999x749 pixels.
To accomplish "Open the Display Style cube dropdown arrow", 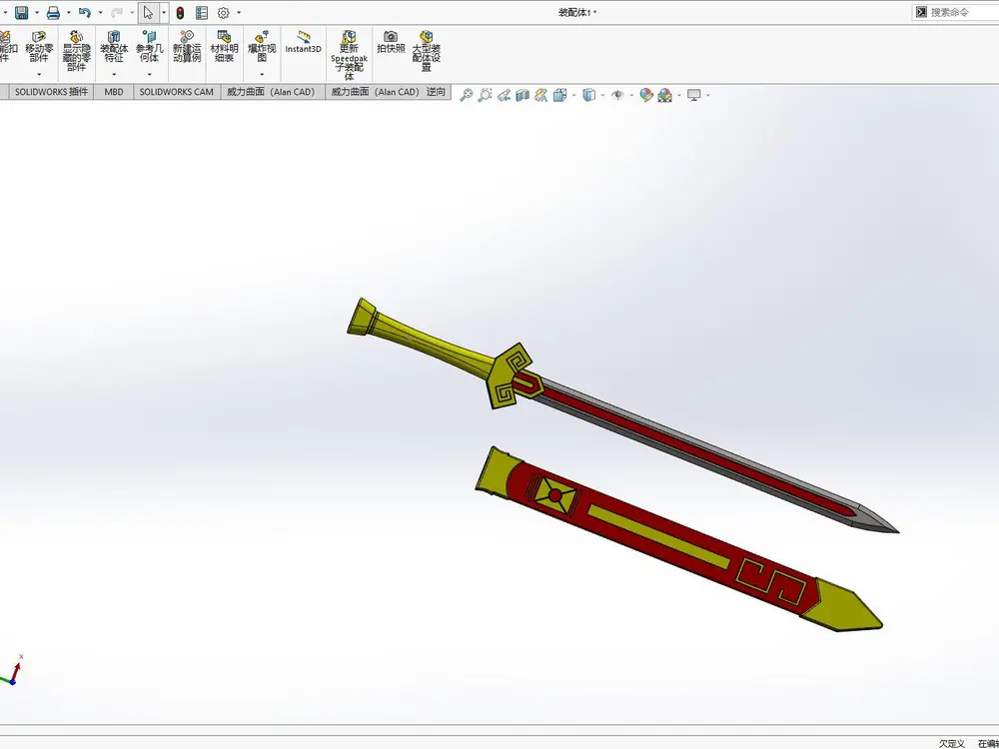I will (602, 95).
